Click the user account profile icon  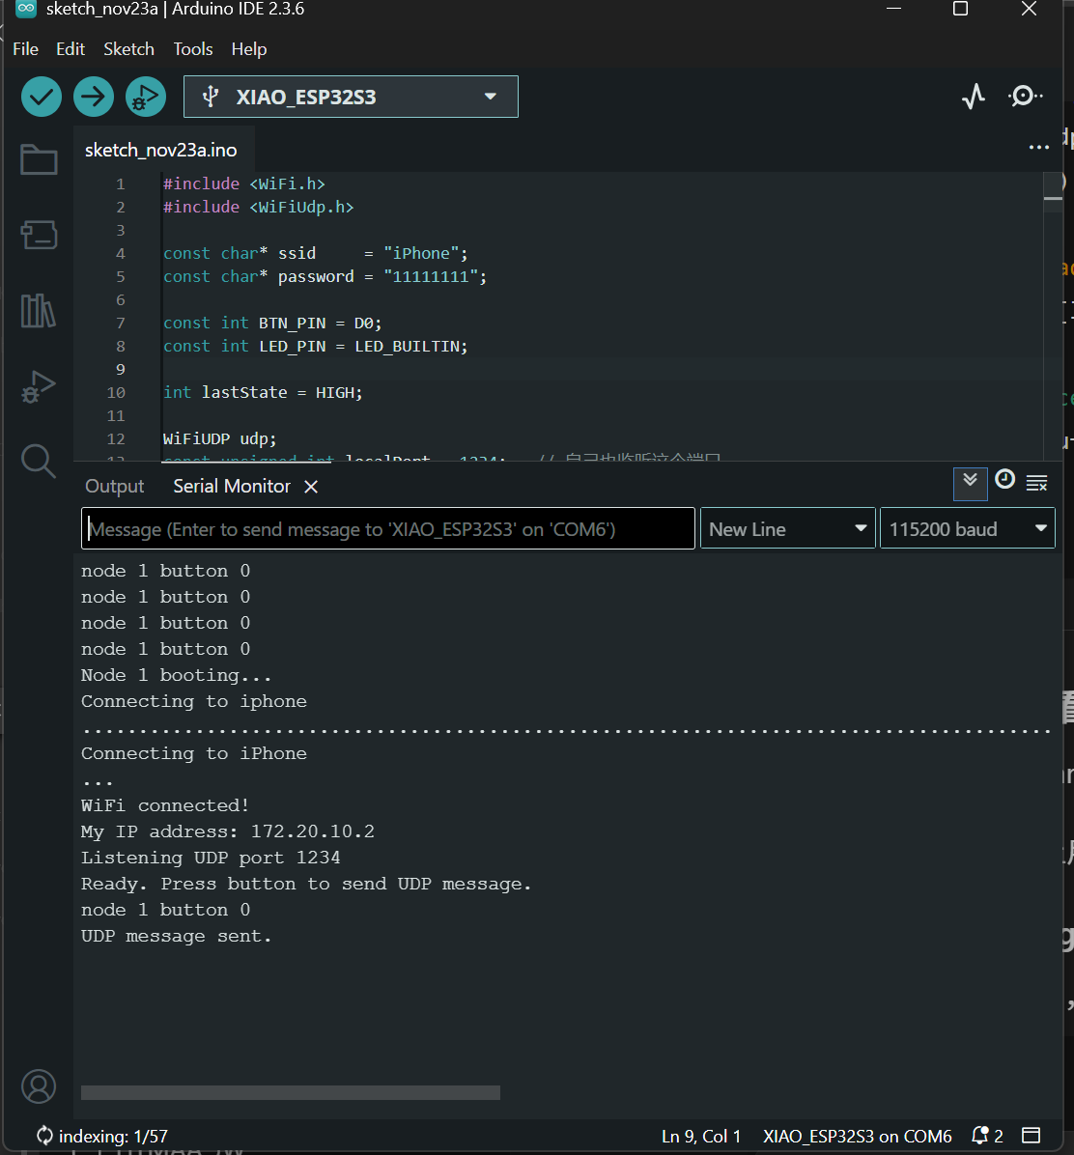(39, 1086)
